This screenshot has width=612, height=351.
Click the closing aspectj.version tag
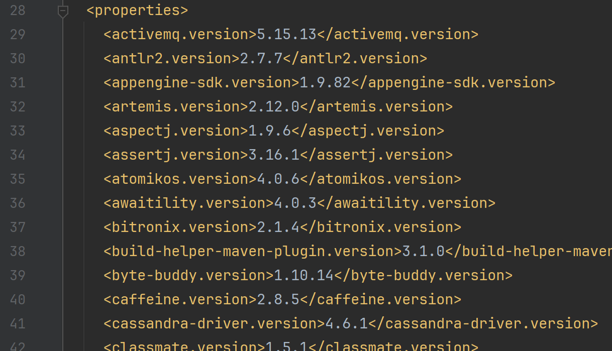(367, 131)
